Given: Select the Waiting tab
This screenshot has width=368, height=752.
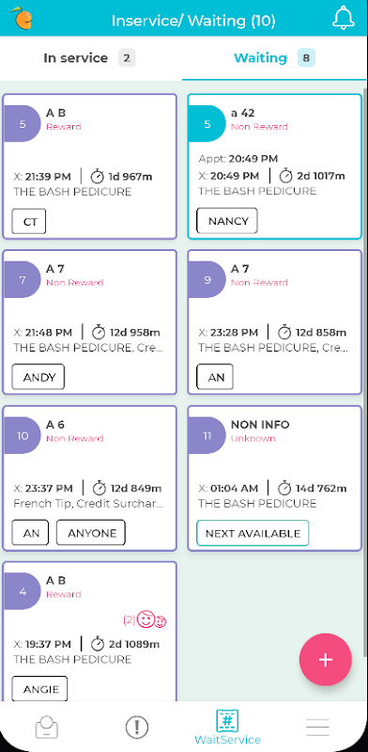Looking at the screenshot, I should [x=274, y=58].
